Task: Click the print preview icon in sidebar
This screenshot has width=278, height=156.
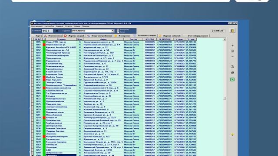Action: coord(232,66)
